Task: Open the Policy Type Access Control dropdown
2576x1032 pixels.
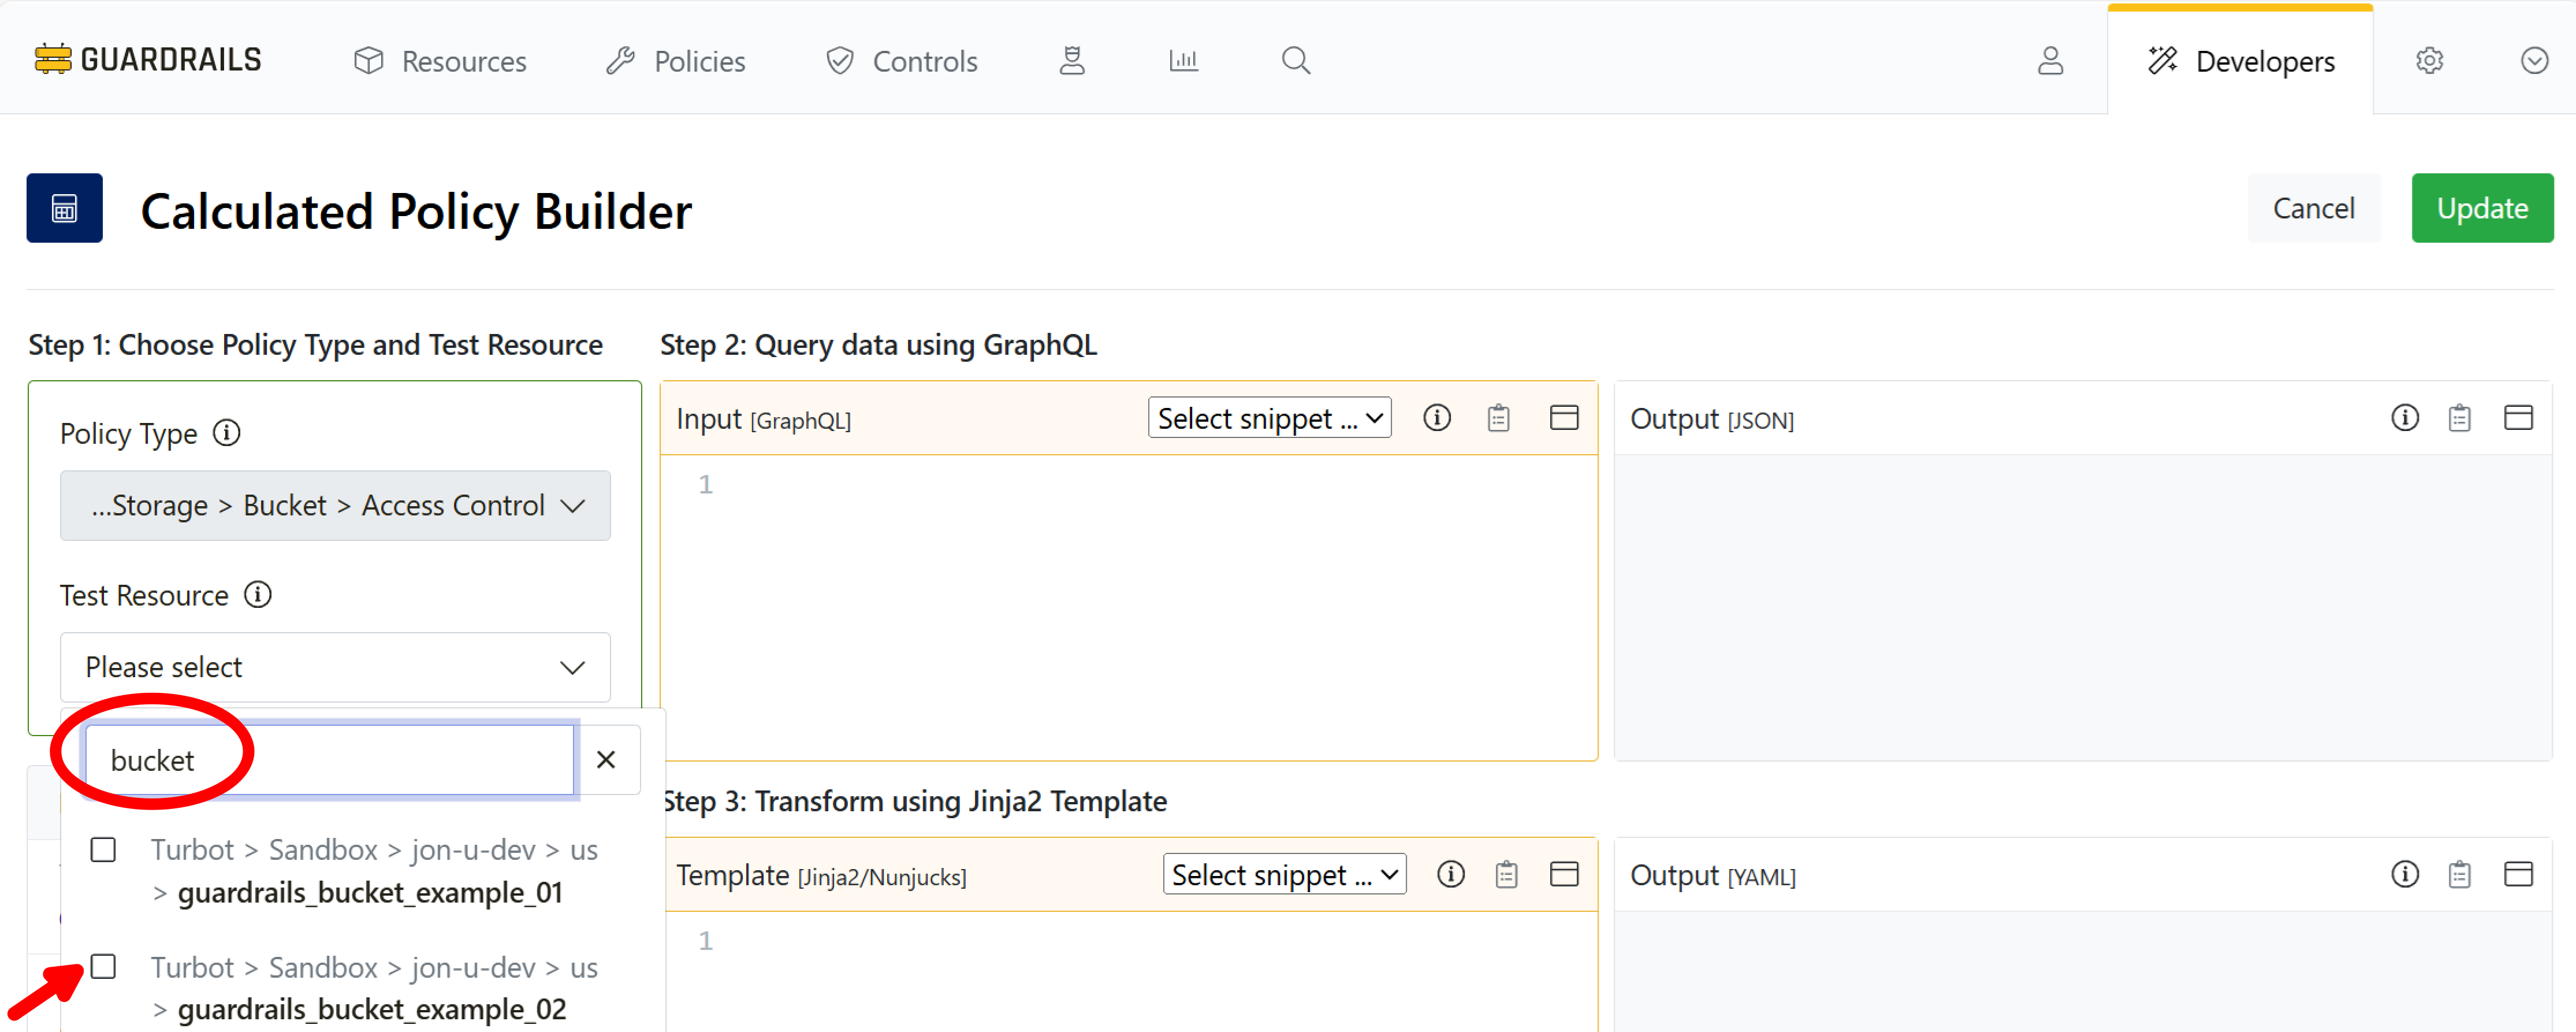Action: (335, 506)
